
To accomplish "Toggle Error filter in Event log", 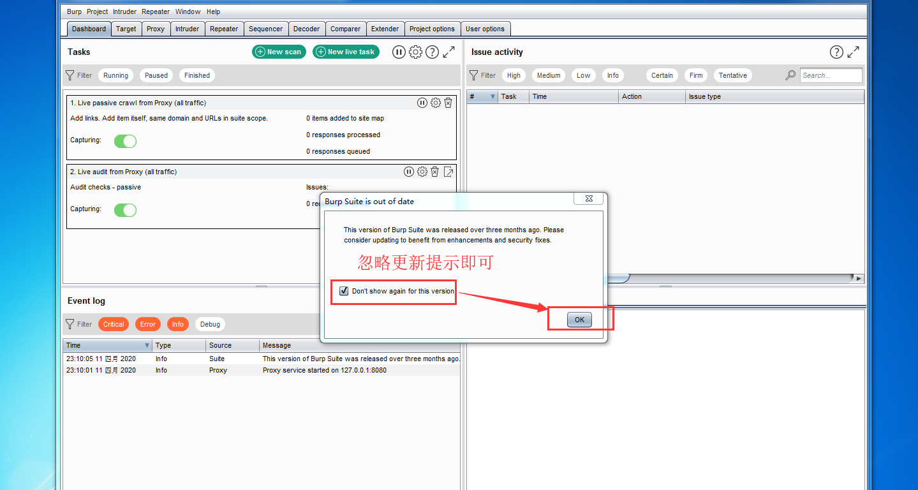I will [x=148, y=324].
